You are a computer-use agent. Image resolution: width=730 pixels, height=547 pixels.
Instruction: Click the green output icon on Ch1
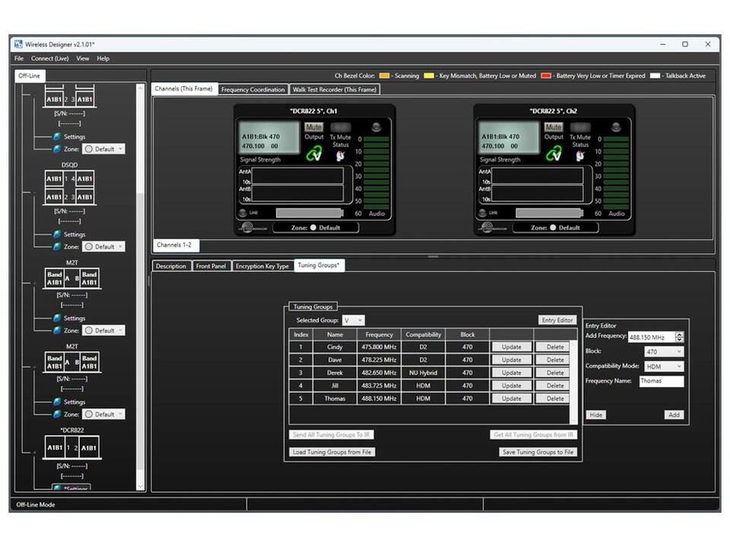[x=314, y=154]
